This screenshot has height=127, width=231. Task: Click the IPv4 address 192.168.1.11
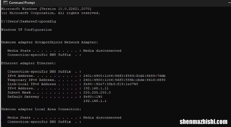point(96,88)
